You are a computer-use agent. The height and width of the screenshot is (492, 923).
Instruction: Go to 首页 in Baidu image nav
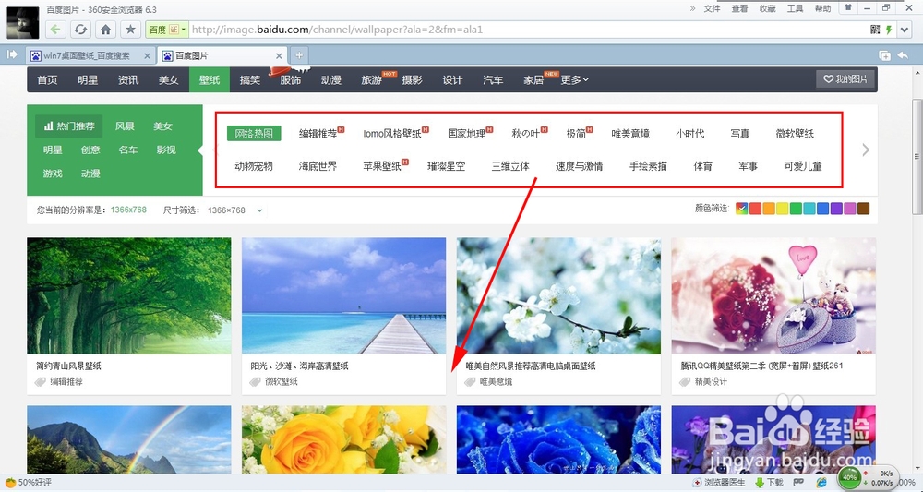[47, 80]
